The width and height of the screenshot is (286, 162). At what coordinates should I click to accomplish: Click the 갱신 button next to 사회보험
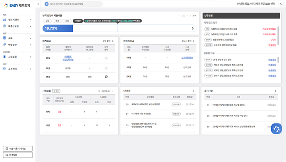pyautogui.click(x=56, y=91)
